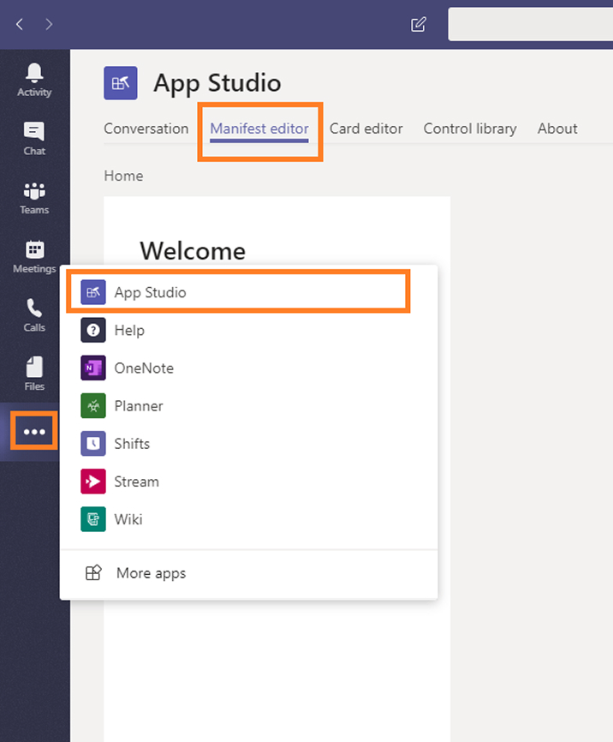Click the Welcome heading text

(193, 251)
